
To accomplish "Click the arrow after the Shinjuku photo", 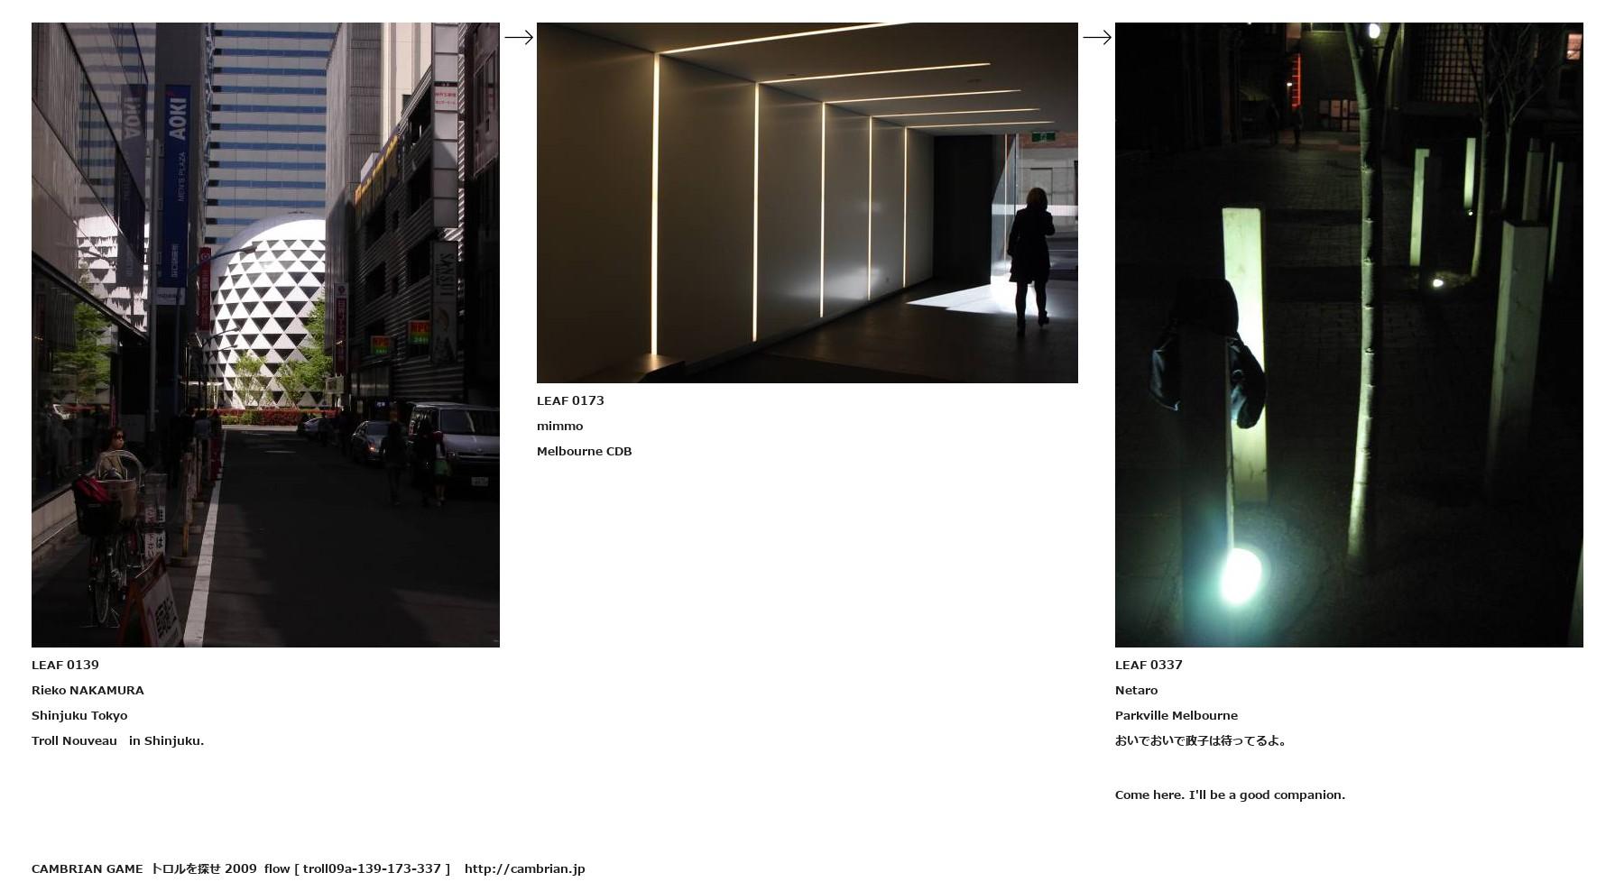I will coord(518,37).
